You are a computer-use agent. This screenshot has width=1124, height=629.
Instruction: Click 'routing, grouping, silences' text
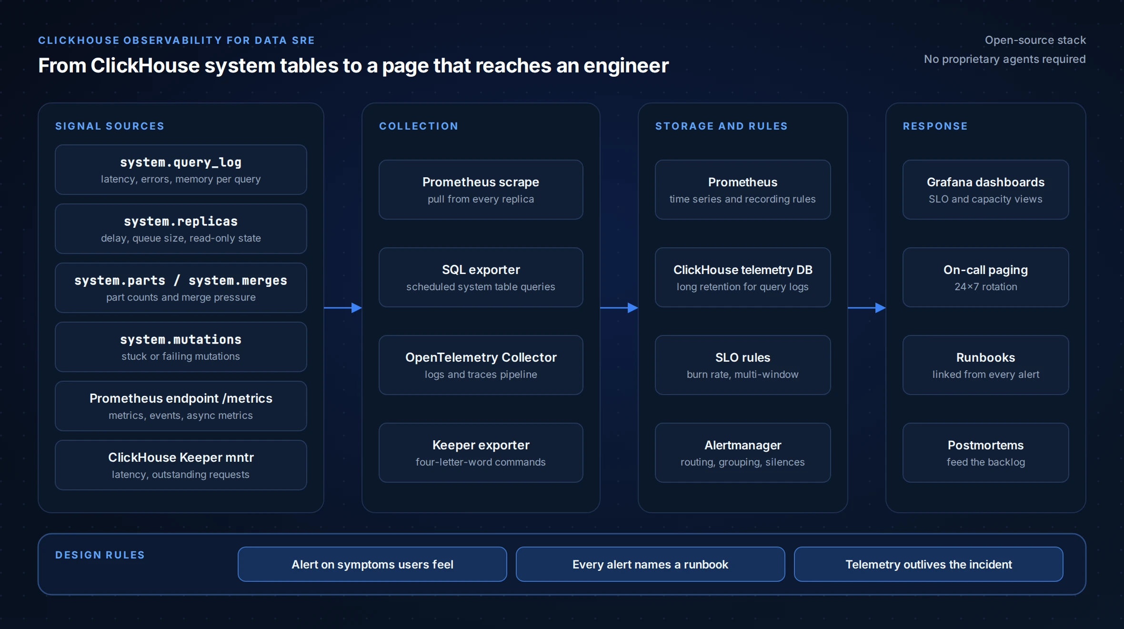coord(743,462)
